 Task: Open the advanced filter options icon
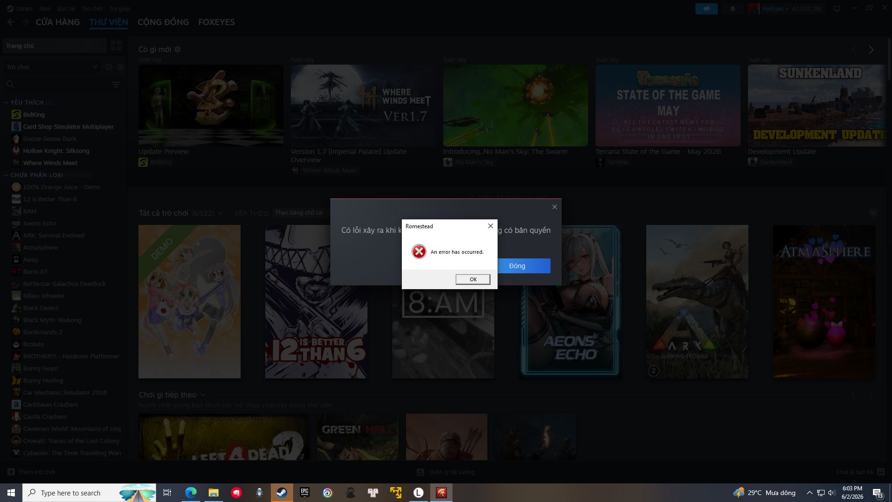(x=116, y=84)
